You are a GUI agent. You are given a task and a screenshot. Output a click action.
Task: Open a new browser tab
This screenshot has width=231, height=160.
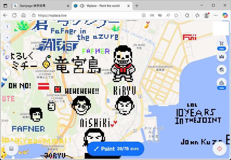pos(137,6)
